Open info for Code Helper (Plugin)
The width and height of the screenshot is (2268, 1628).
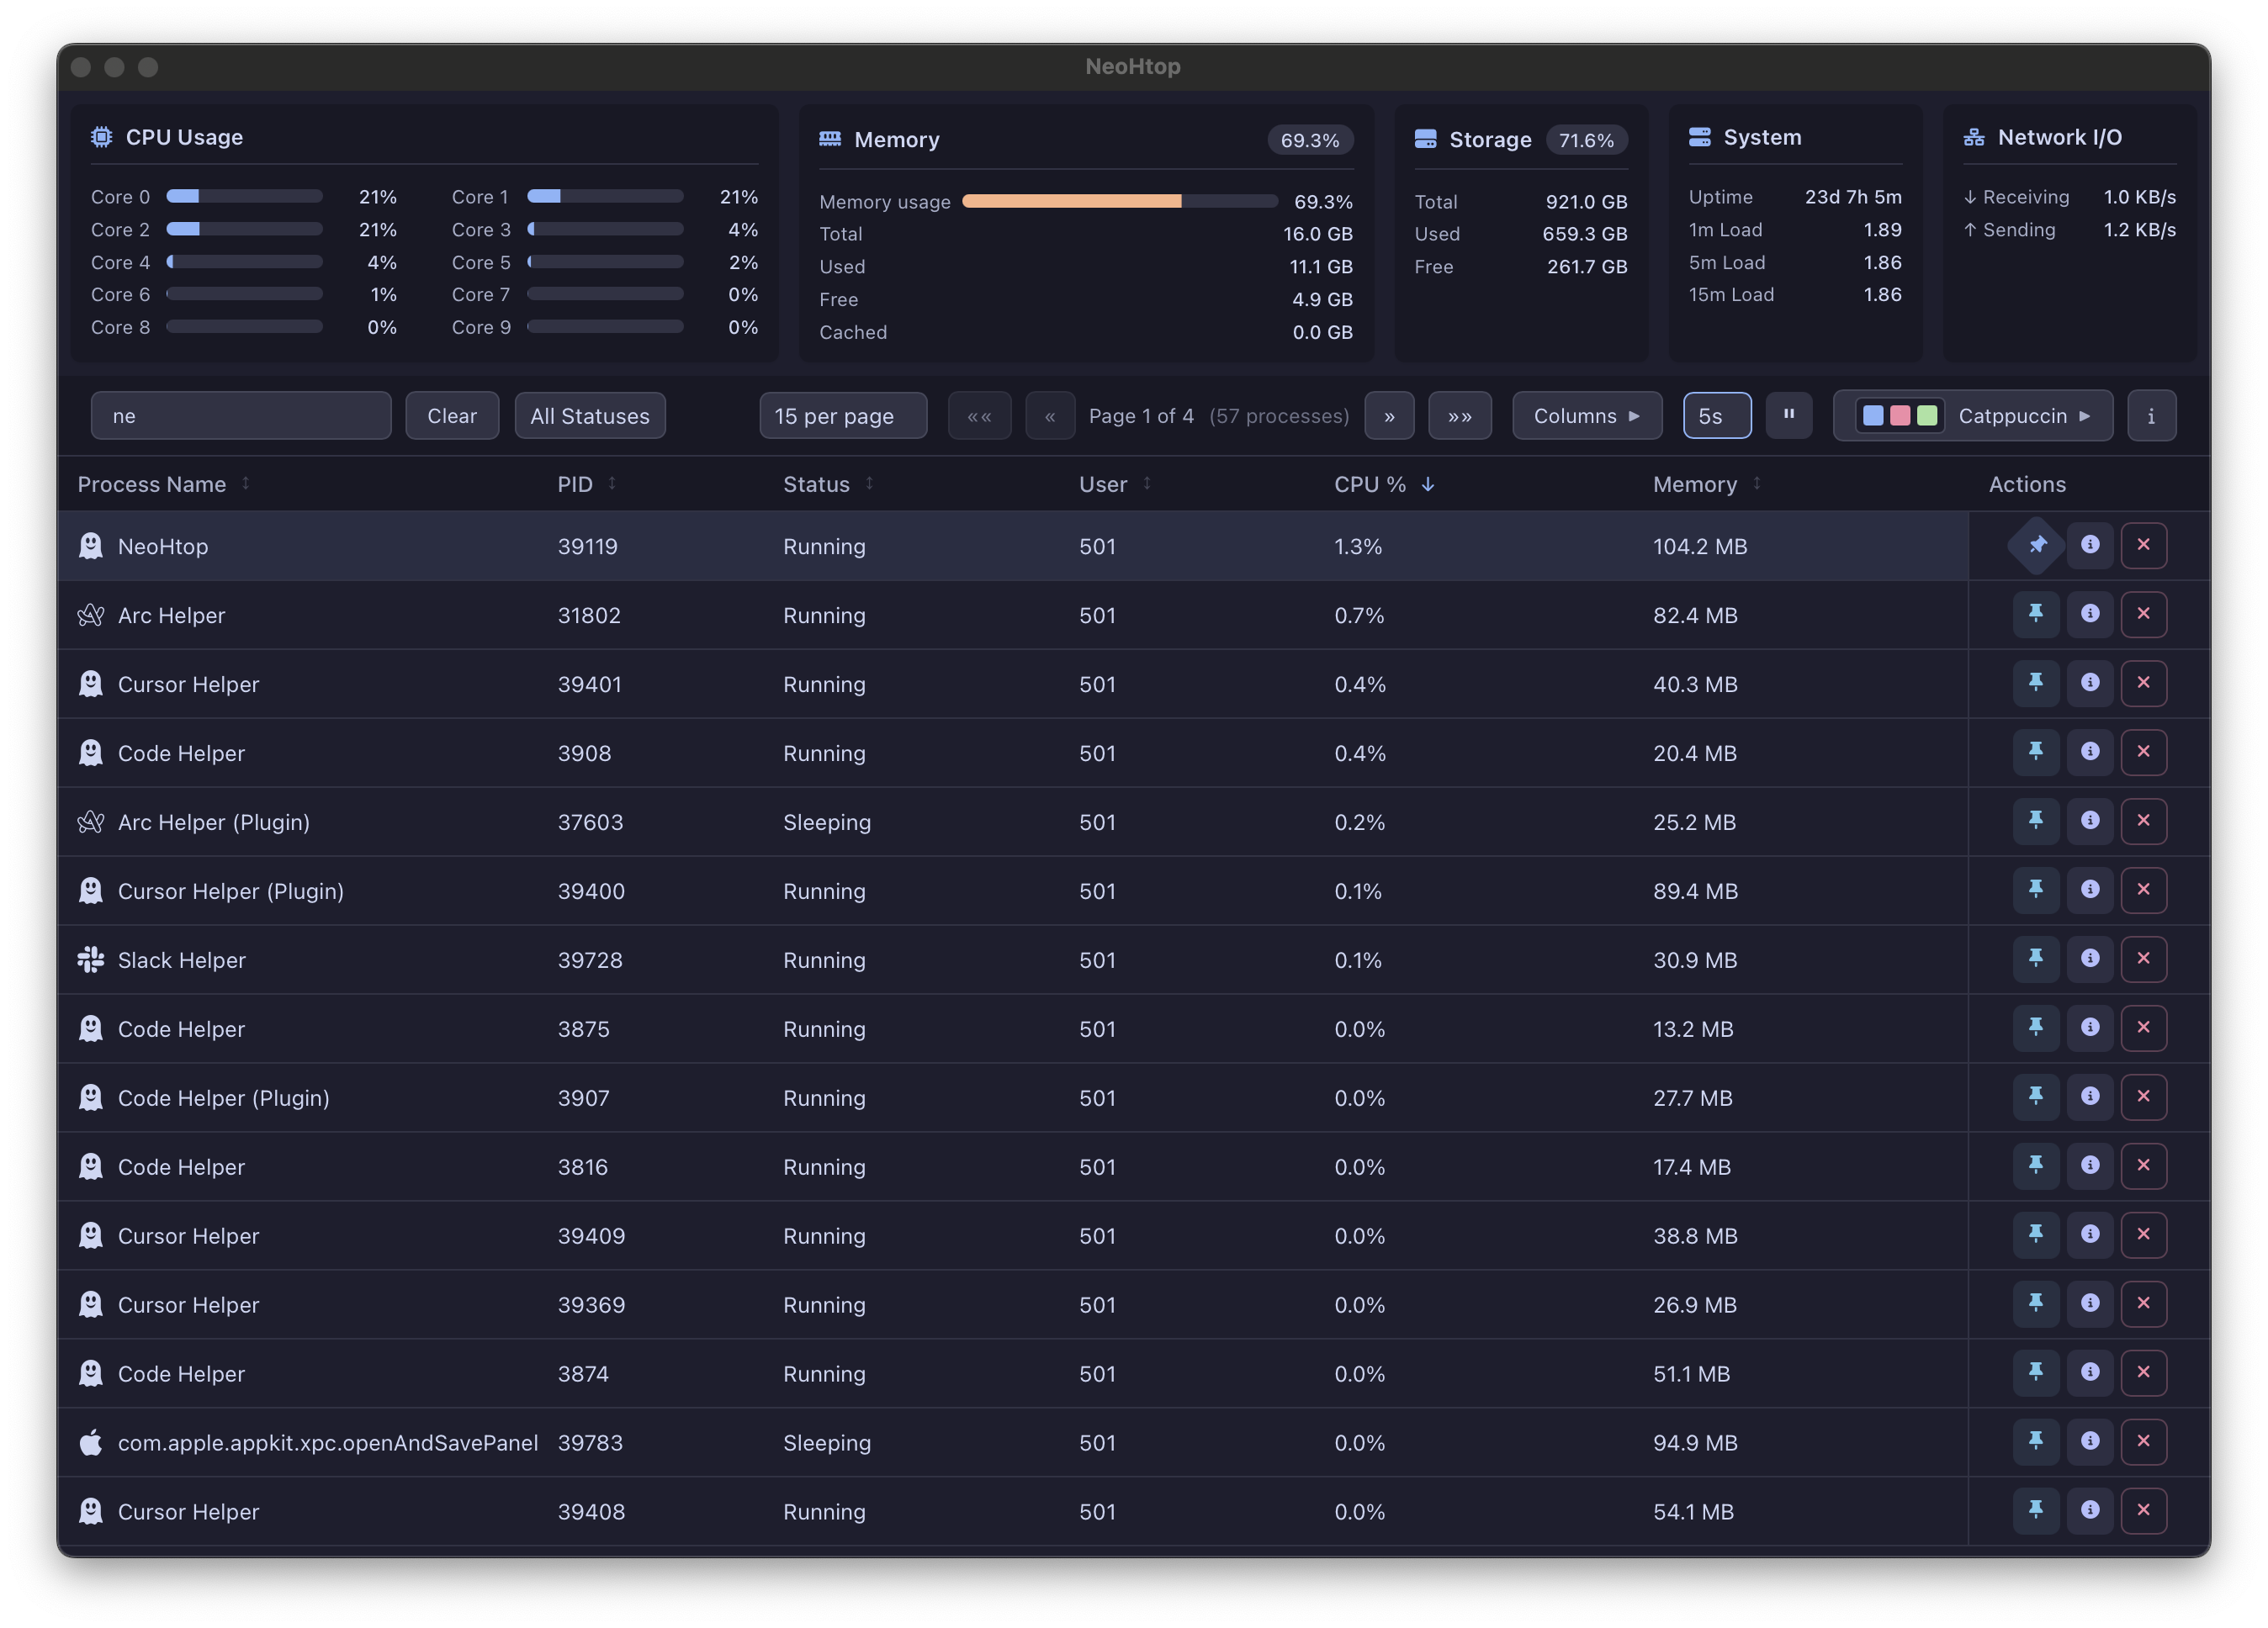(2090, 1097)
